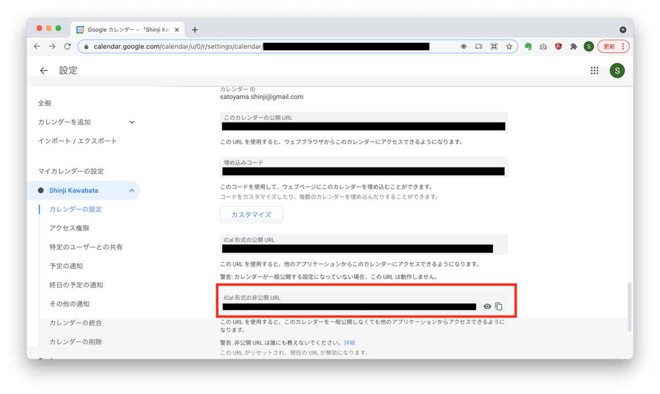Open the QR code icon in address bar

(494, 47)
